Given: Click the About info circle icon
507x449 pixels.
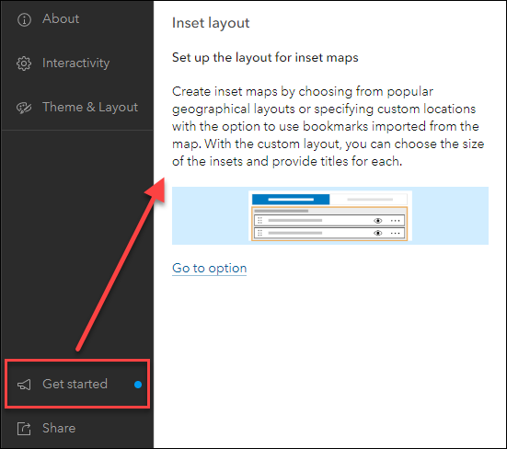Looking at the screenshot, I should point(24,19).
